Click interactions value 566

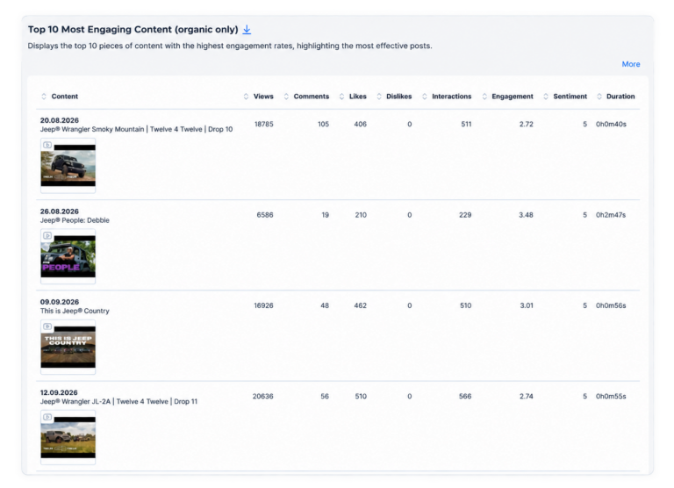coord(465,397)
